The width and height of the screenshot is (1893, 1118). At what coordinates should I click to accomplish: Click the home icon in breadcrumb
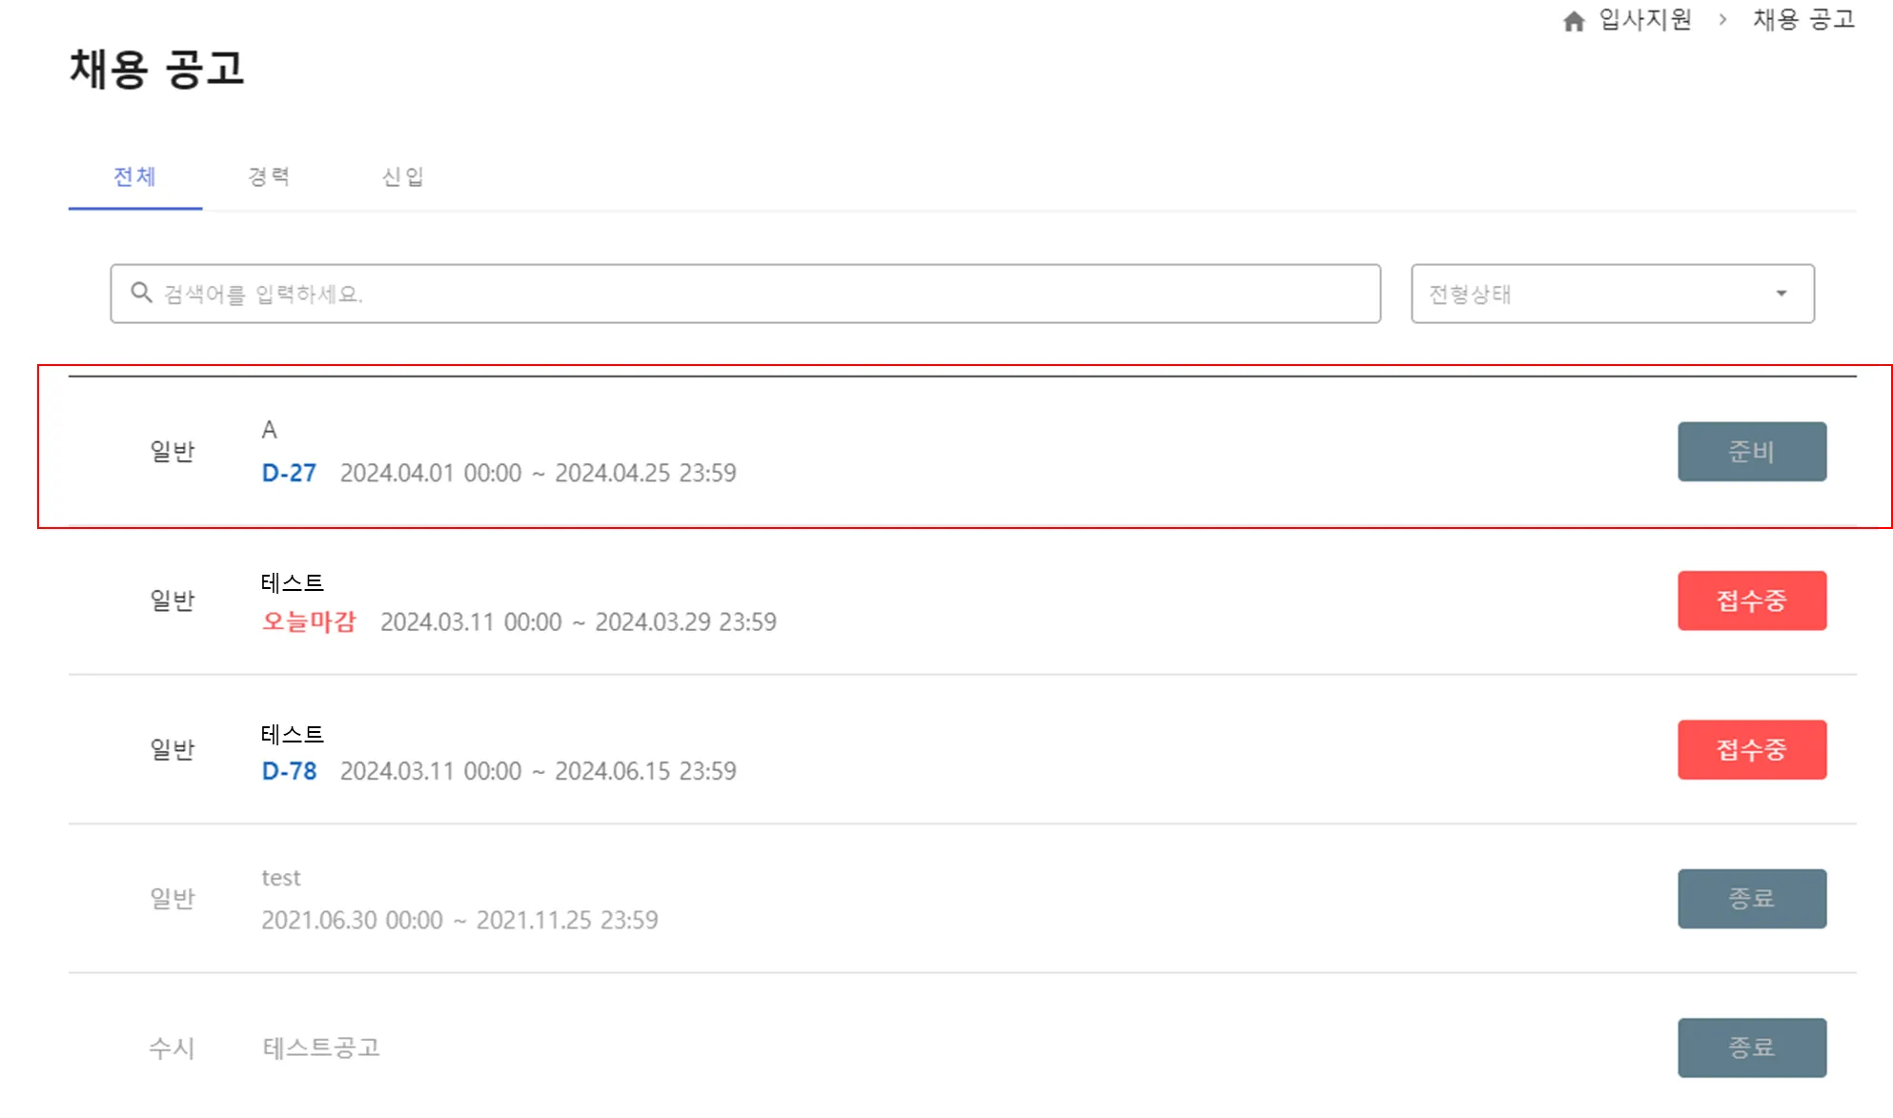(x=1574, y=21)
